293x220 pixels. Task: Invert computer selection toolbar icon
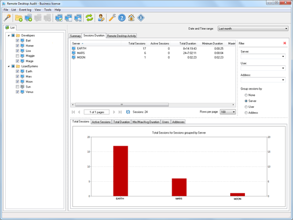click(78, 18)
